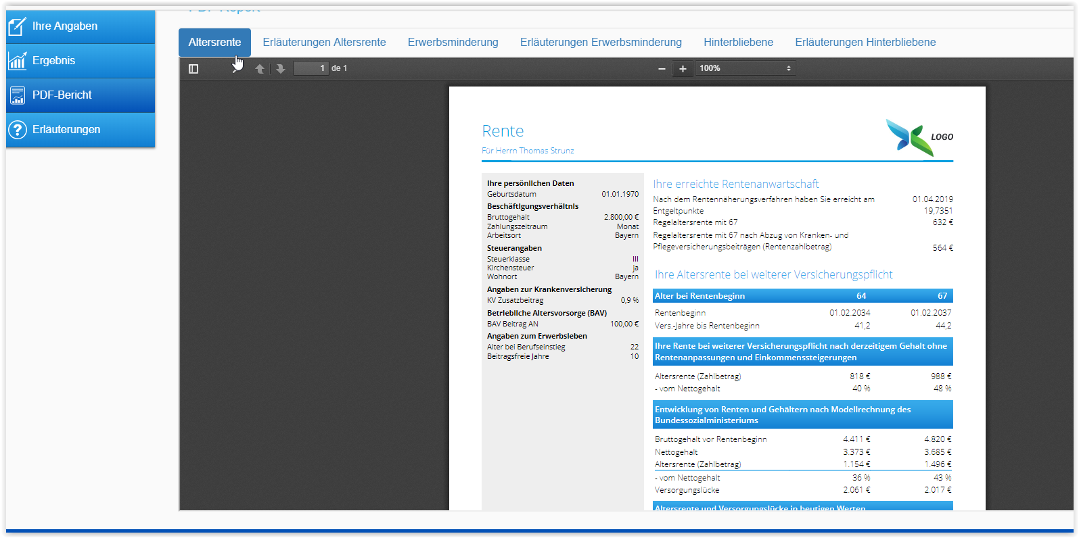Open the Erläuterungen Hinterbliebene tab
The height and width of the screenshot is (538, 1079).
tap(865, 43)
